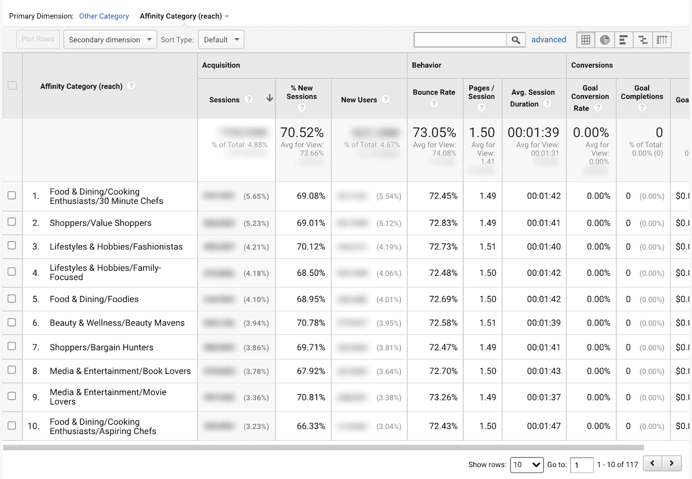The height and width of the screenshot is (479, 692).
Task: Check the Beauty Mavens row checkbox
Action: point(12,322)
